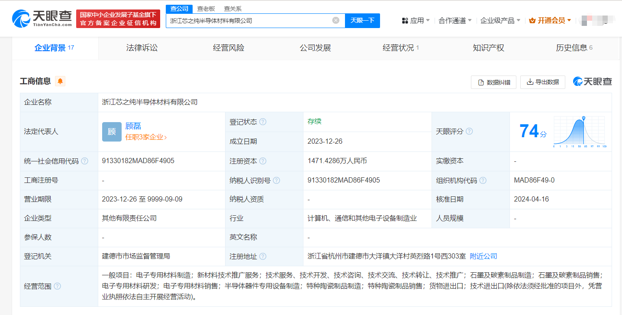Click help icon next to 登记状态
Screen dimensions: 622x315
tap(263, 122)
